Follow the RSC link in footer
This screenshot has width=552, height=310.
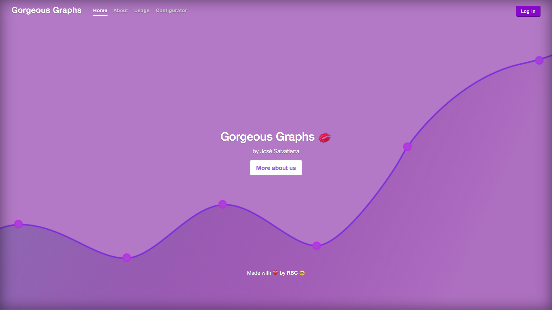click(292, 273)
